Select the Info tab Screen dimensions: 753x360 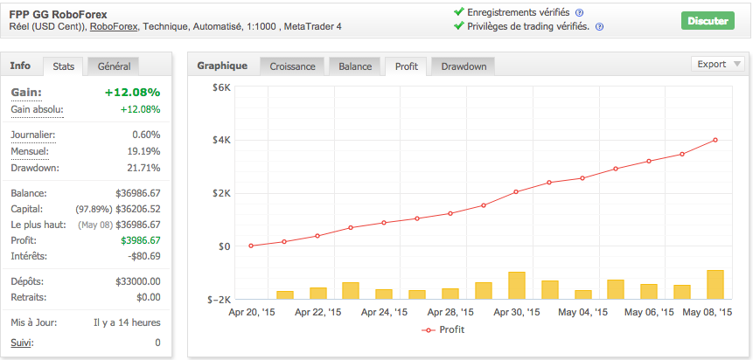click(20, 66)
